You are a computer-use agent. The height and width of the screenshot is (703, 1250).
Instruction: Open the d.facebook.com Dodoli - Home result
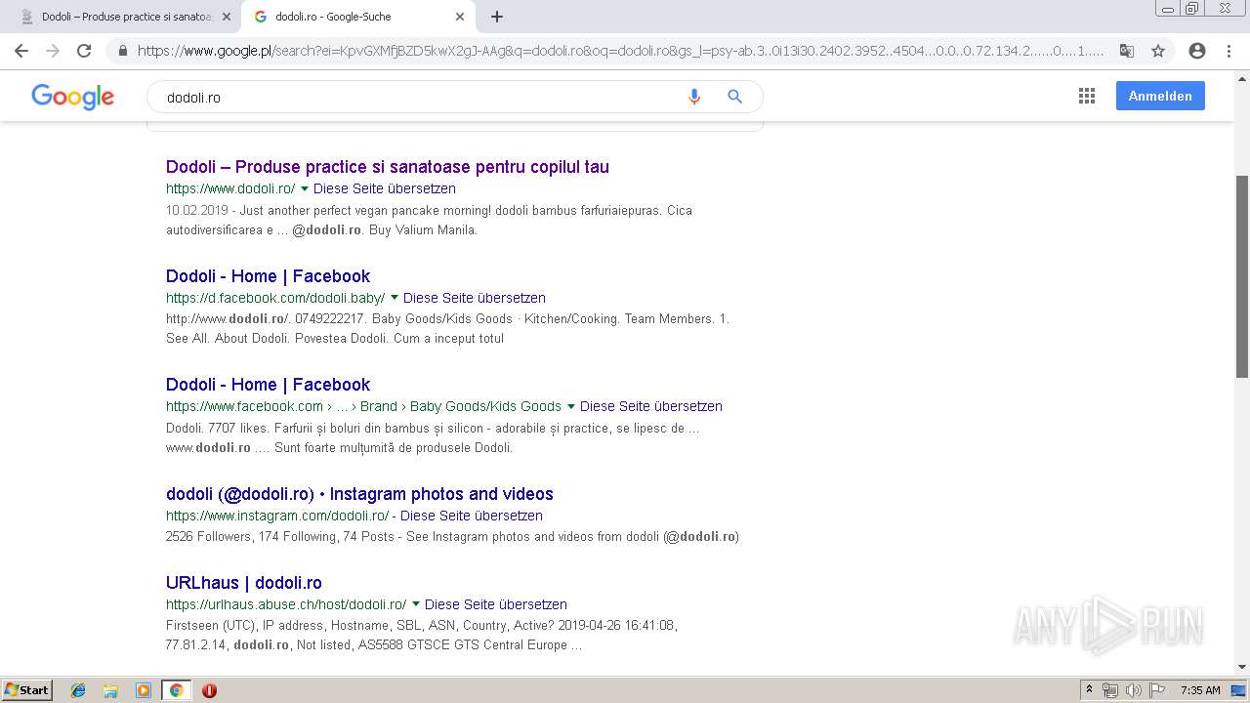(x=269, y=276)
